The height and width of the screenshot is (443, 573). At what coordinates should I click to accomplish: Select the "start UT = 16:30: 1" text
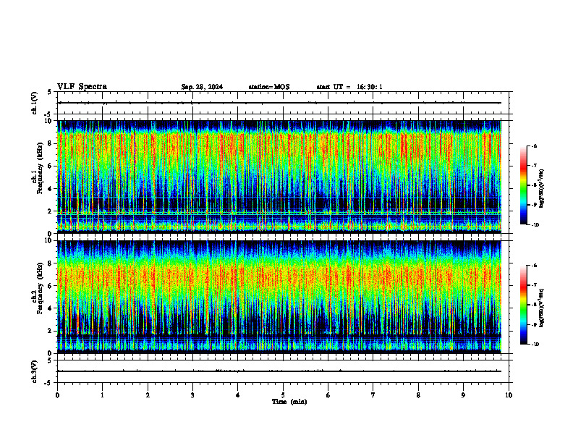coord(349,87)
